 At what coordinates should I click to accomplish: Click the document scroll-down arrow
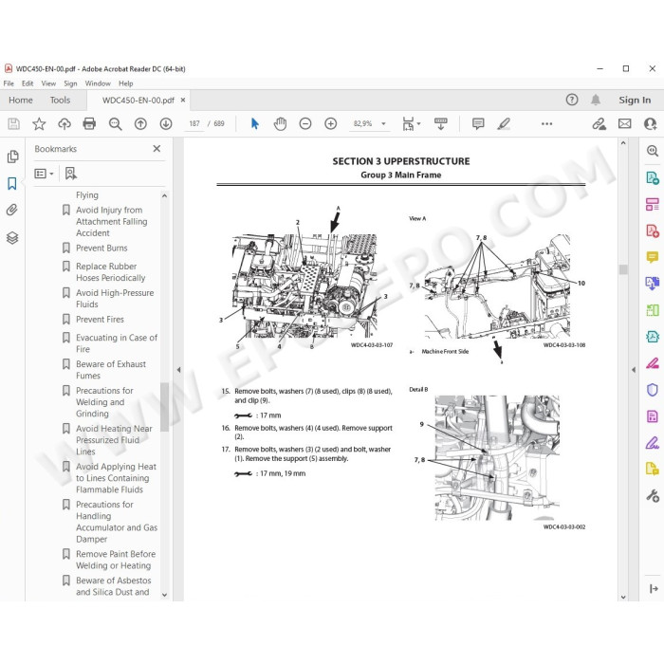point(623,597)
